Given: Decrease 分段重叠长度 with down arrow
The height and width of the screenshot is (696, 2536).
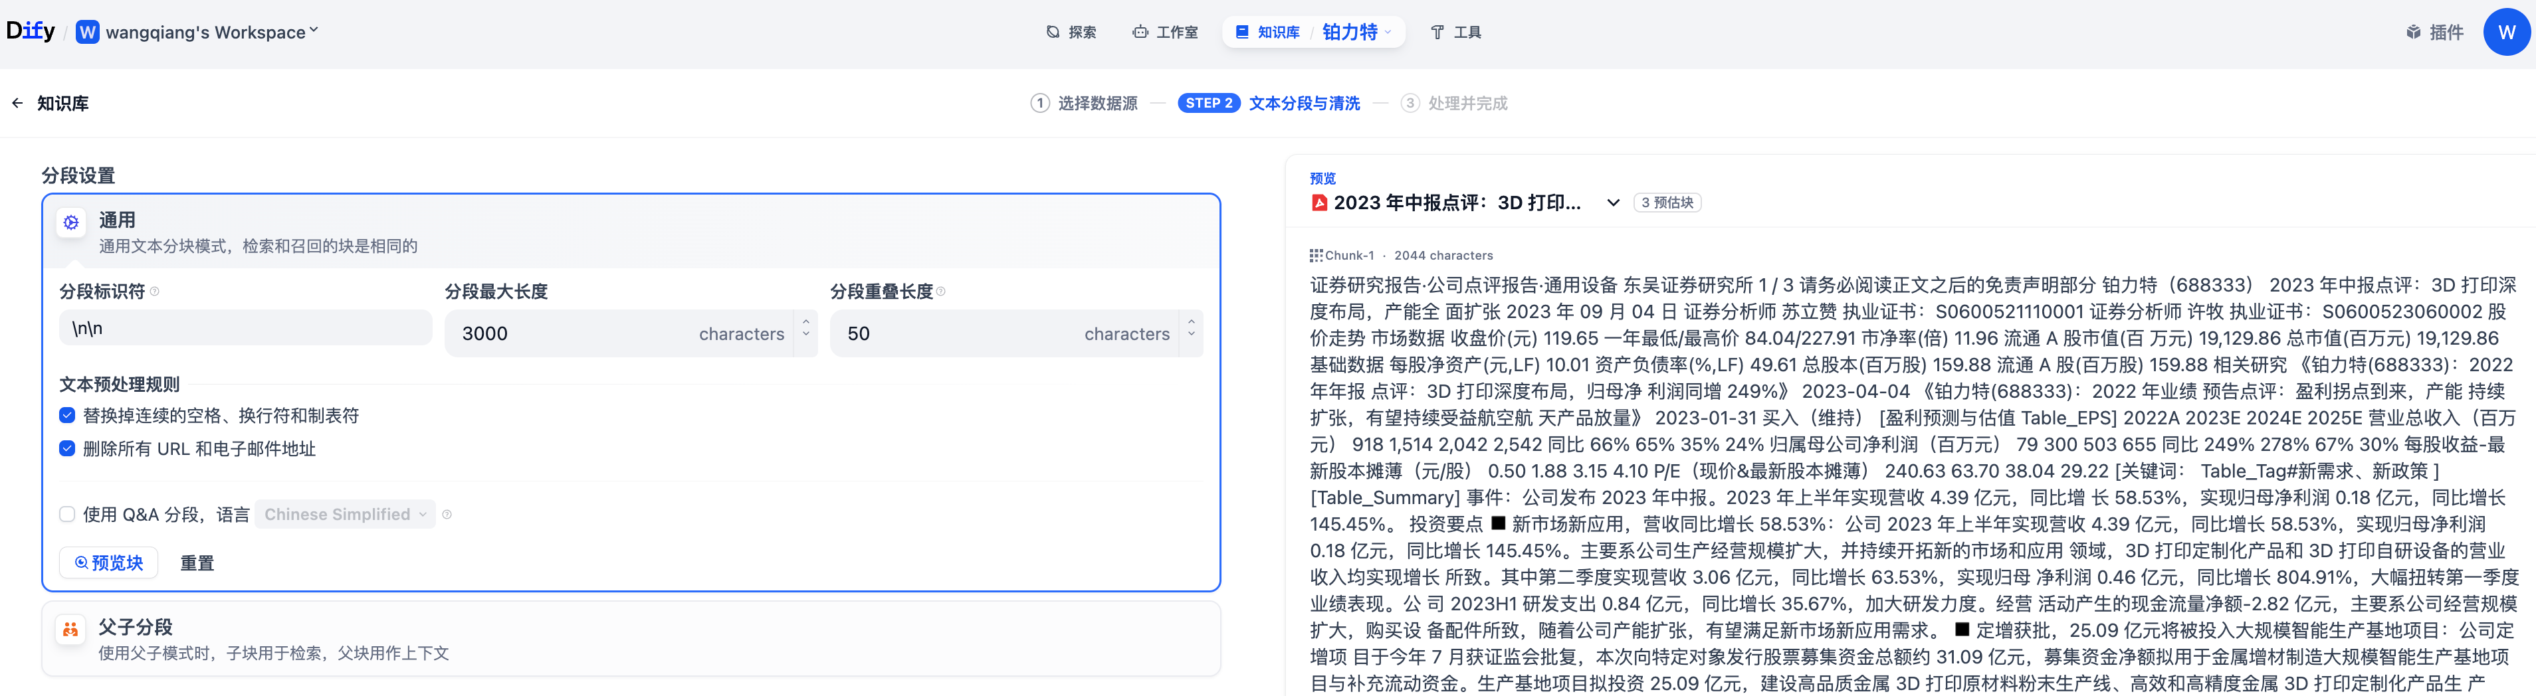Looking at the screenshot, I should (x=1191, y=335).
